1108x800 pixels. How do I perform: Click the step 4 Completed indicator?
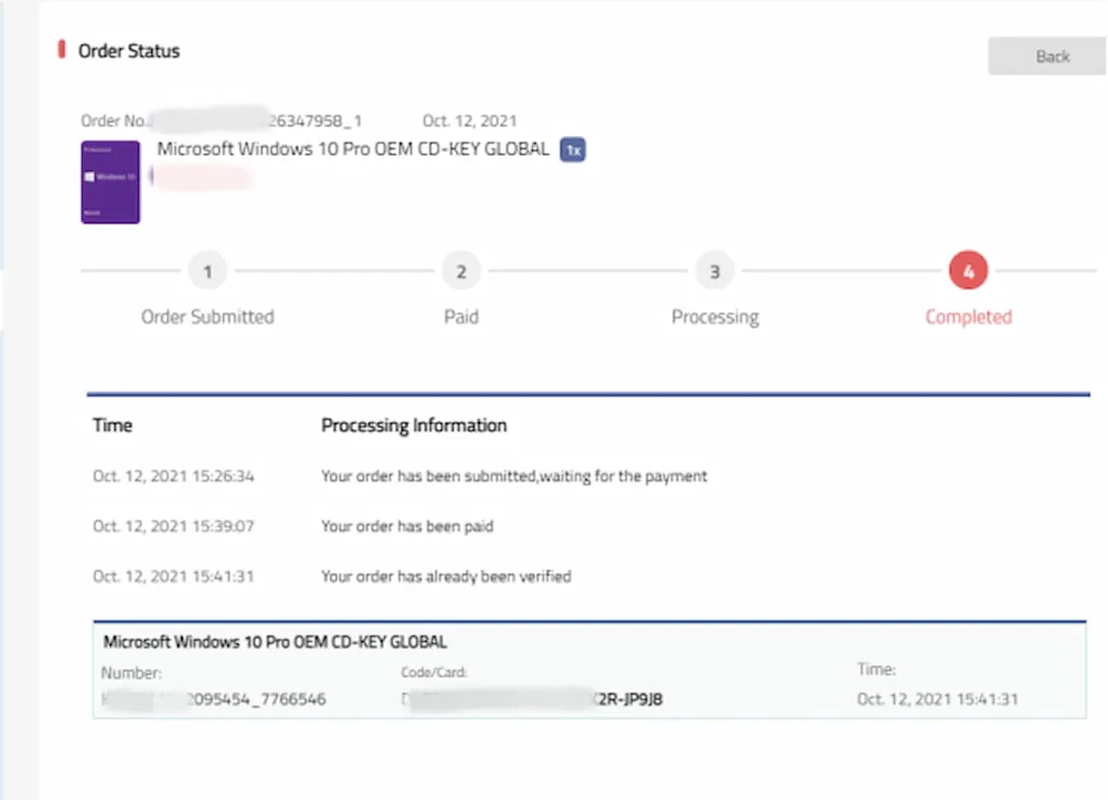[x=968, y=271]
